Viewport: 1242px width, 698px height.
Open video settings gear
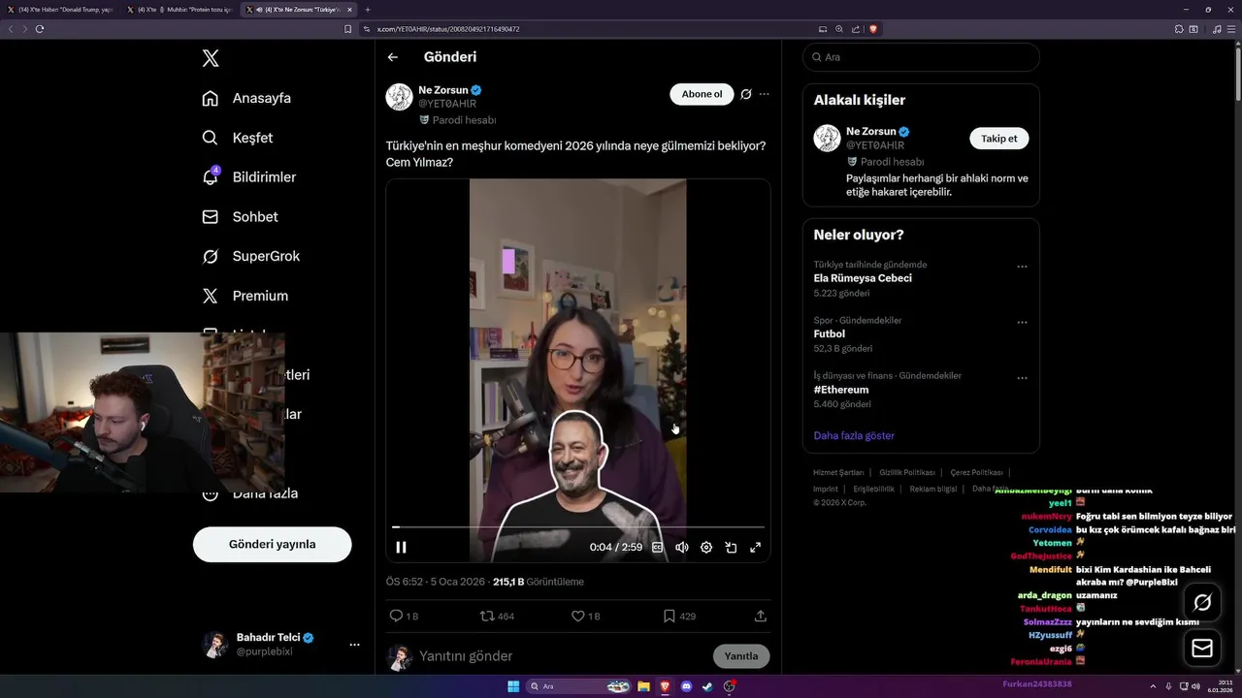pyautogui.click(x=706, y=547)
